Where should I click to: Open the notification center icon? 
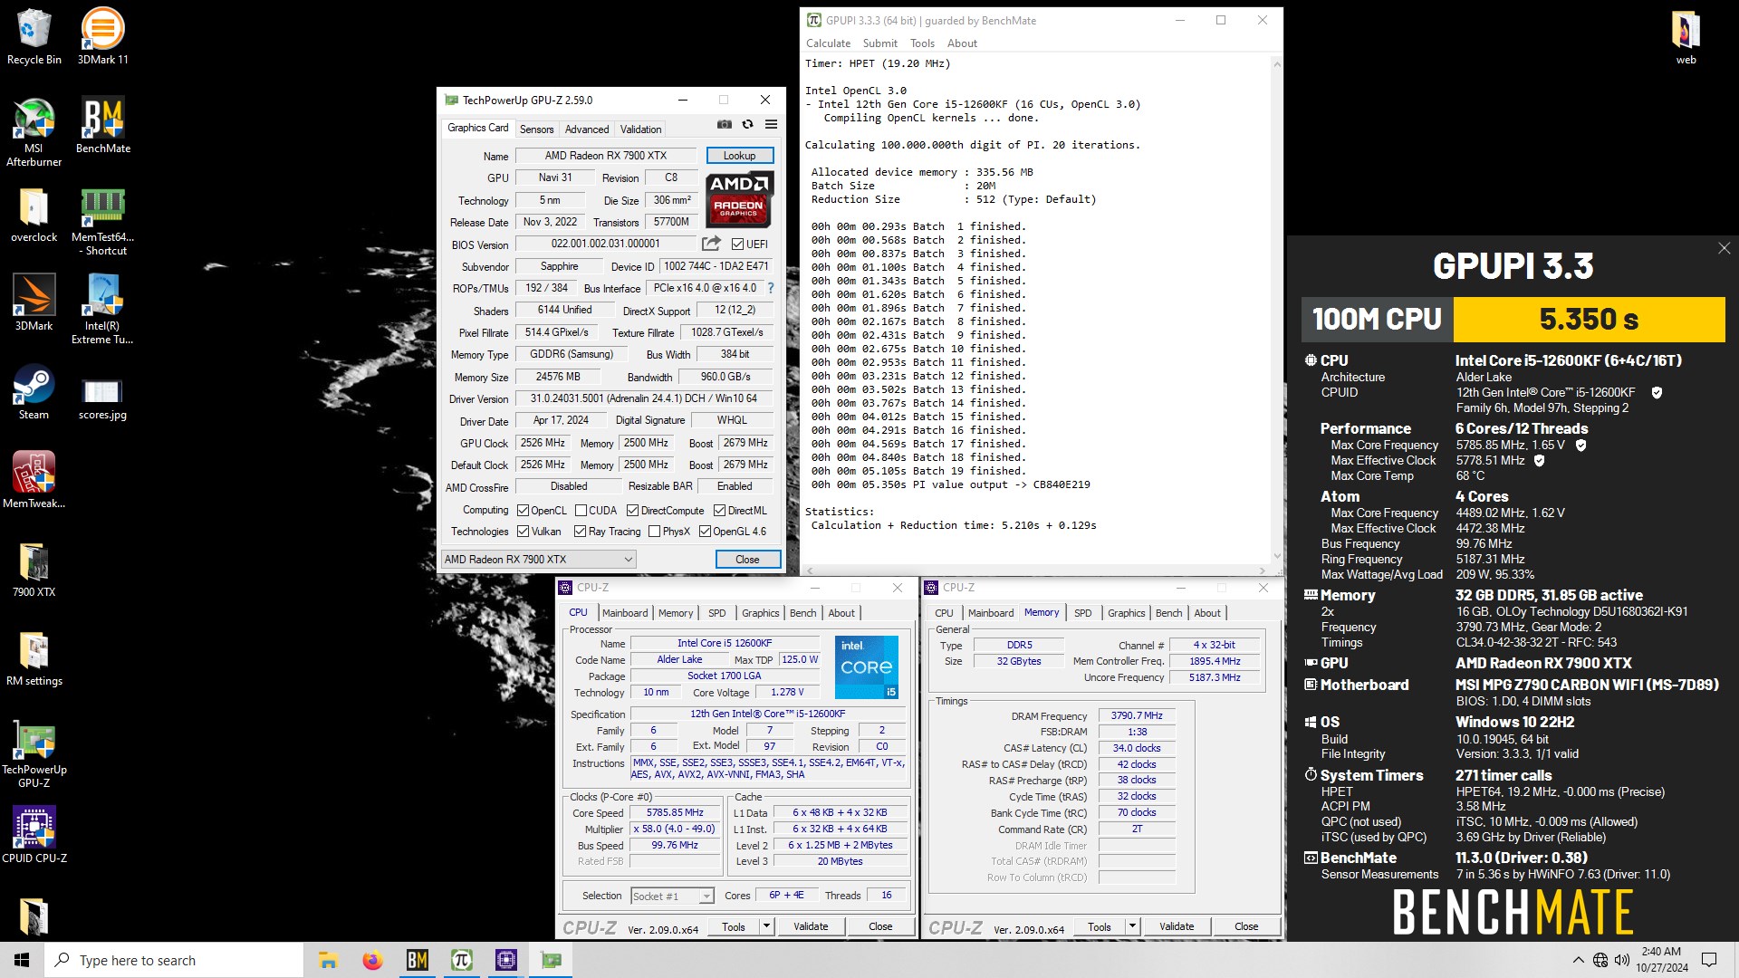pyautogui.click(x=1709, y=960)
